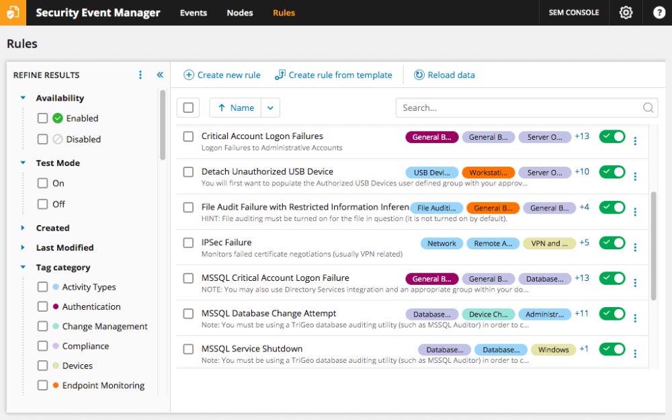Viewport: 672px width, 420px height.
Task: Open options menu for MSSQL Service Shutdown rule
Action: point(635,351)
